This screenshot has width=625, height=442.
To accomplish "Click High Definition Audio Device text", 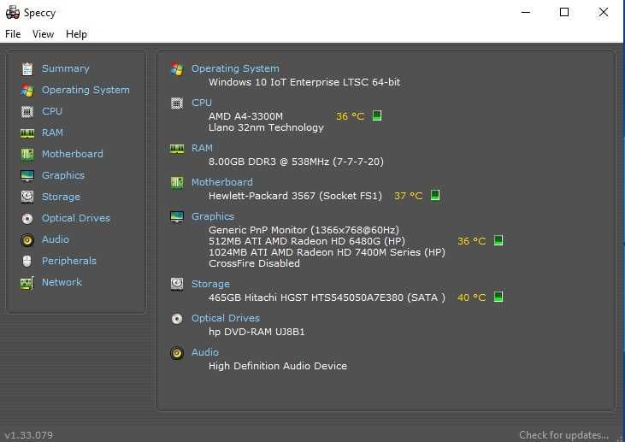I will (278, 366).
